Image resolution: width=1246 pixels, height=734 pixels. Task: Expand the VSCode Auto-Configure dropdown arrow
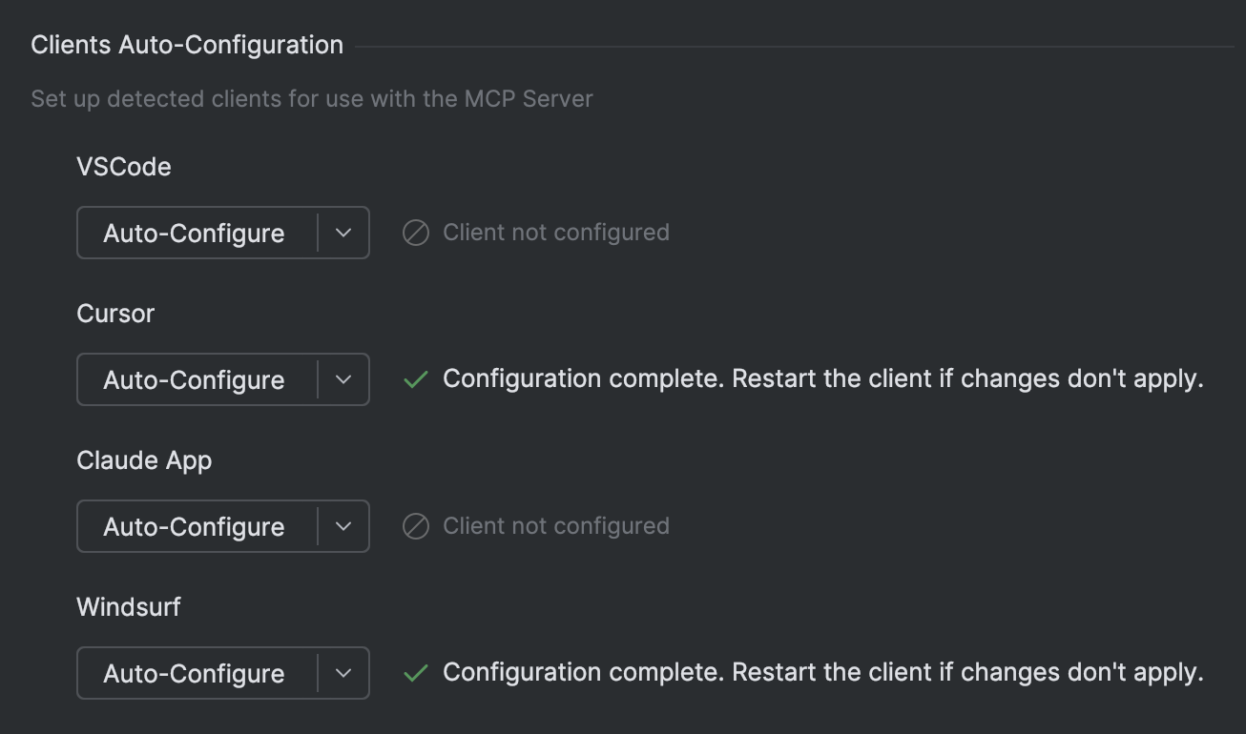coord(343,234)
